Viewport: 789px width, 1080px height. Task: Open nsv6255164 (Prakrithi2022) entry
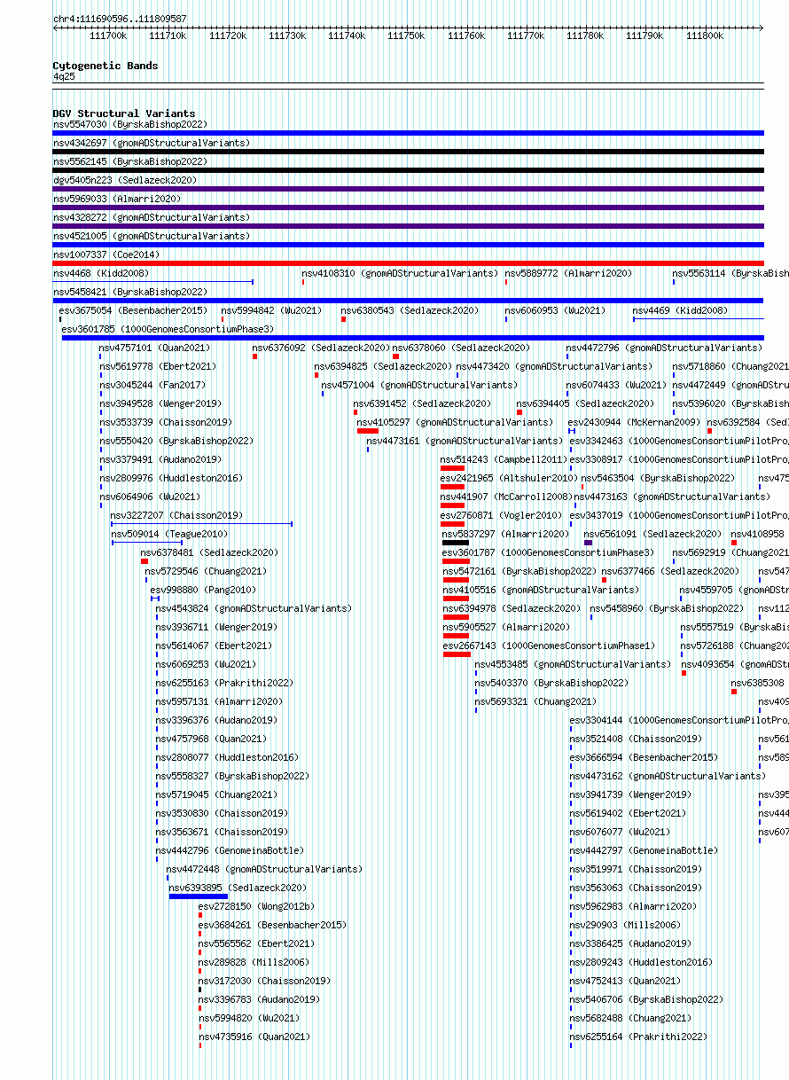tap(638, 1037)
